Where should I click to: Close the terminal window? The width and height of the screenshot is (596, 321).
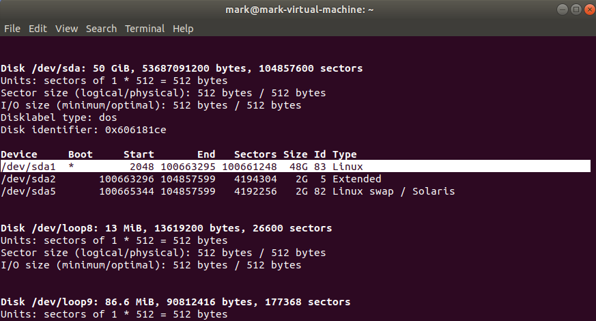point(590,10)
